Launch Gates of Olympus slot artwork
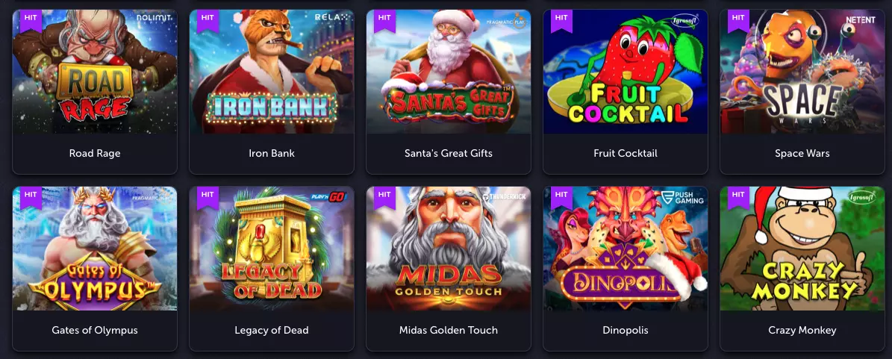The height and width of the screenshot is (359, 892). click(95, 249)
